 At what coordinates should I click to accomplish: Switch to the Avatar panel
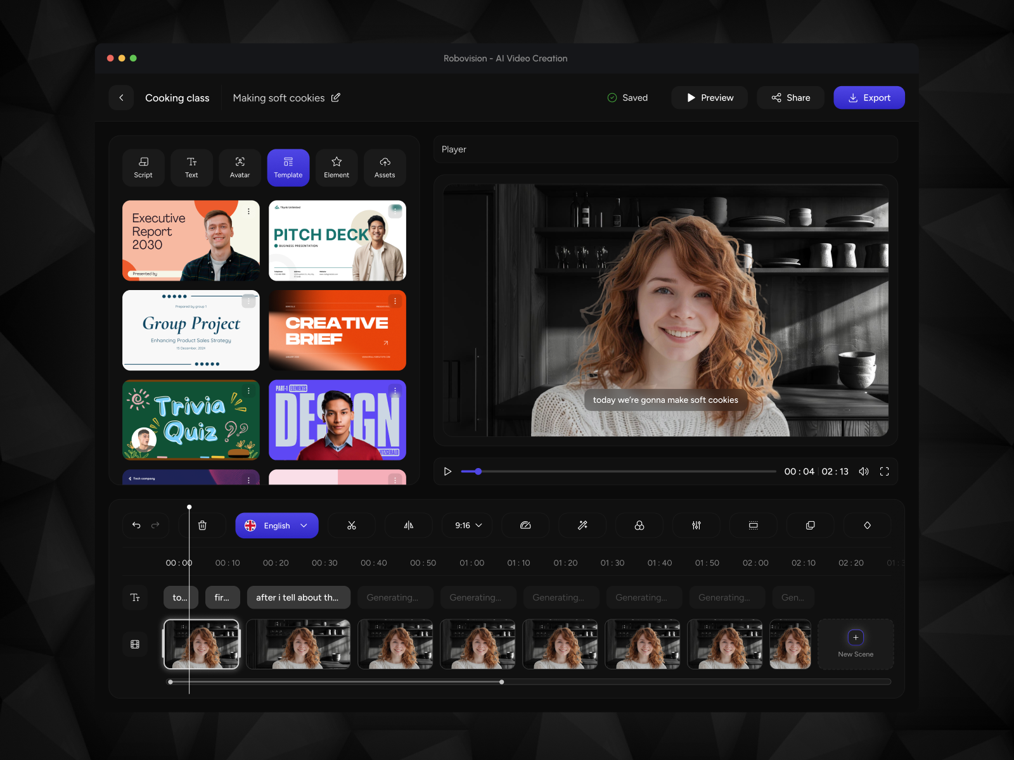(x=240, y=167)
